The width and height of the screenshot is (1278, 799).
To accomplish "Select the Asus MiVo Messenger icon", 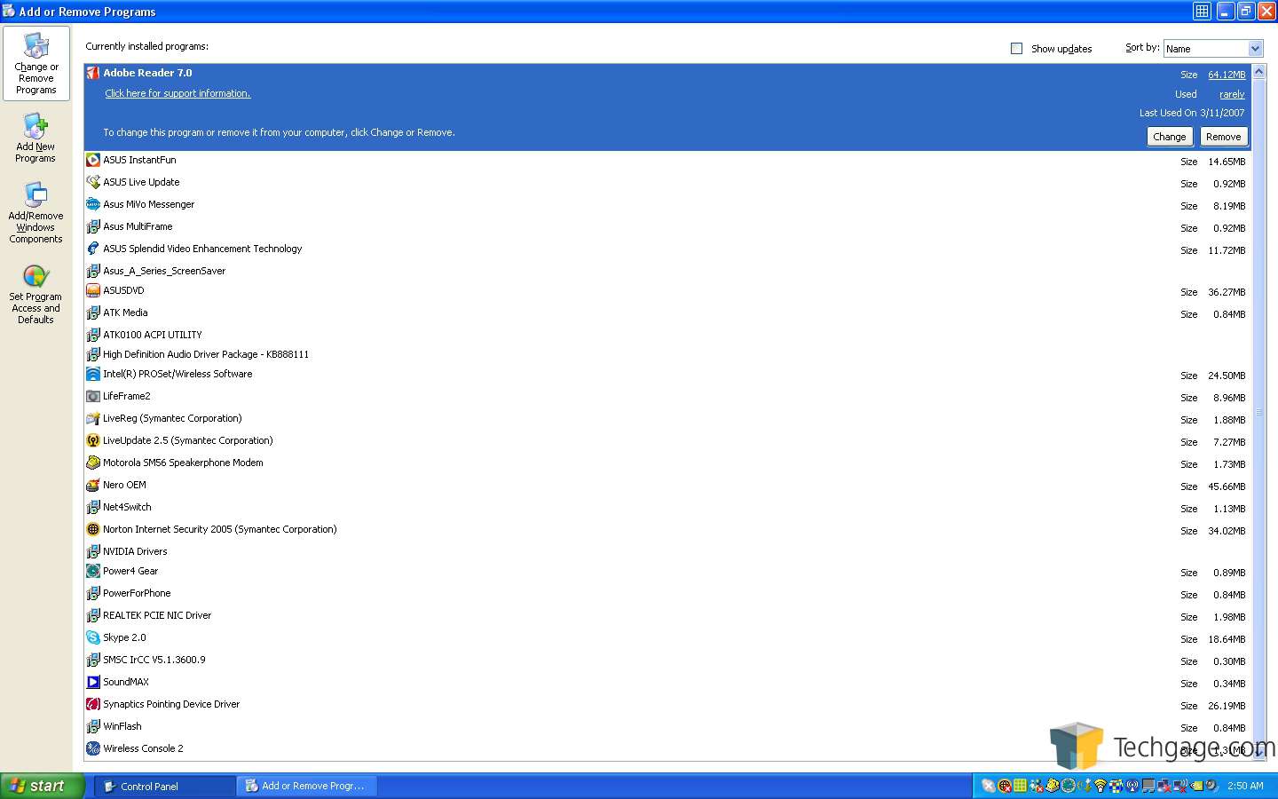I will point(92,204).
